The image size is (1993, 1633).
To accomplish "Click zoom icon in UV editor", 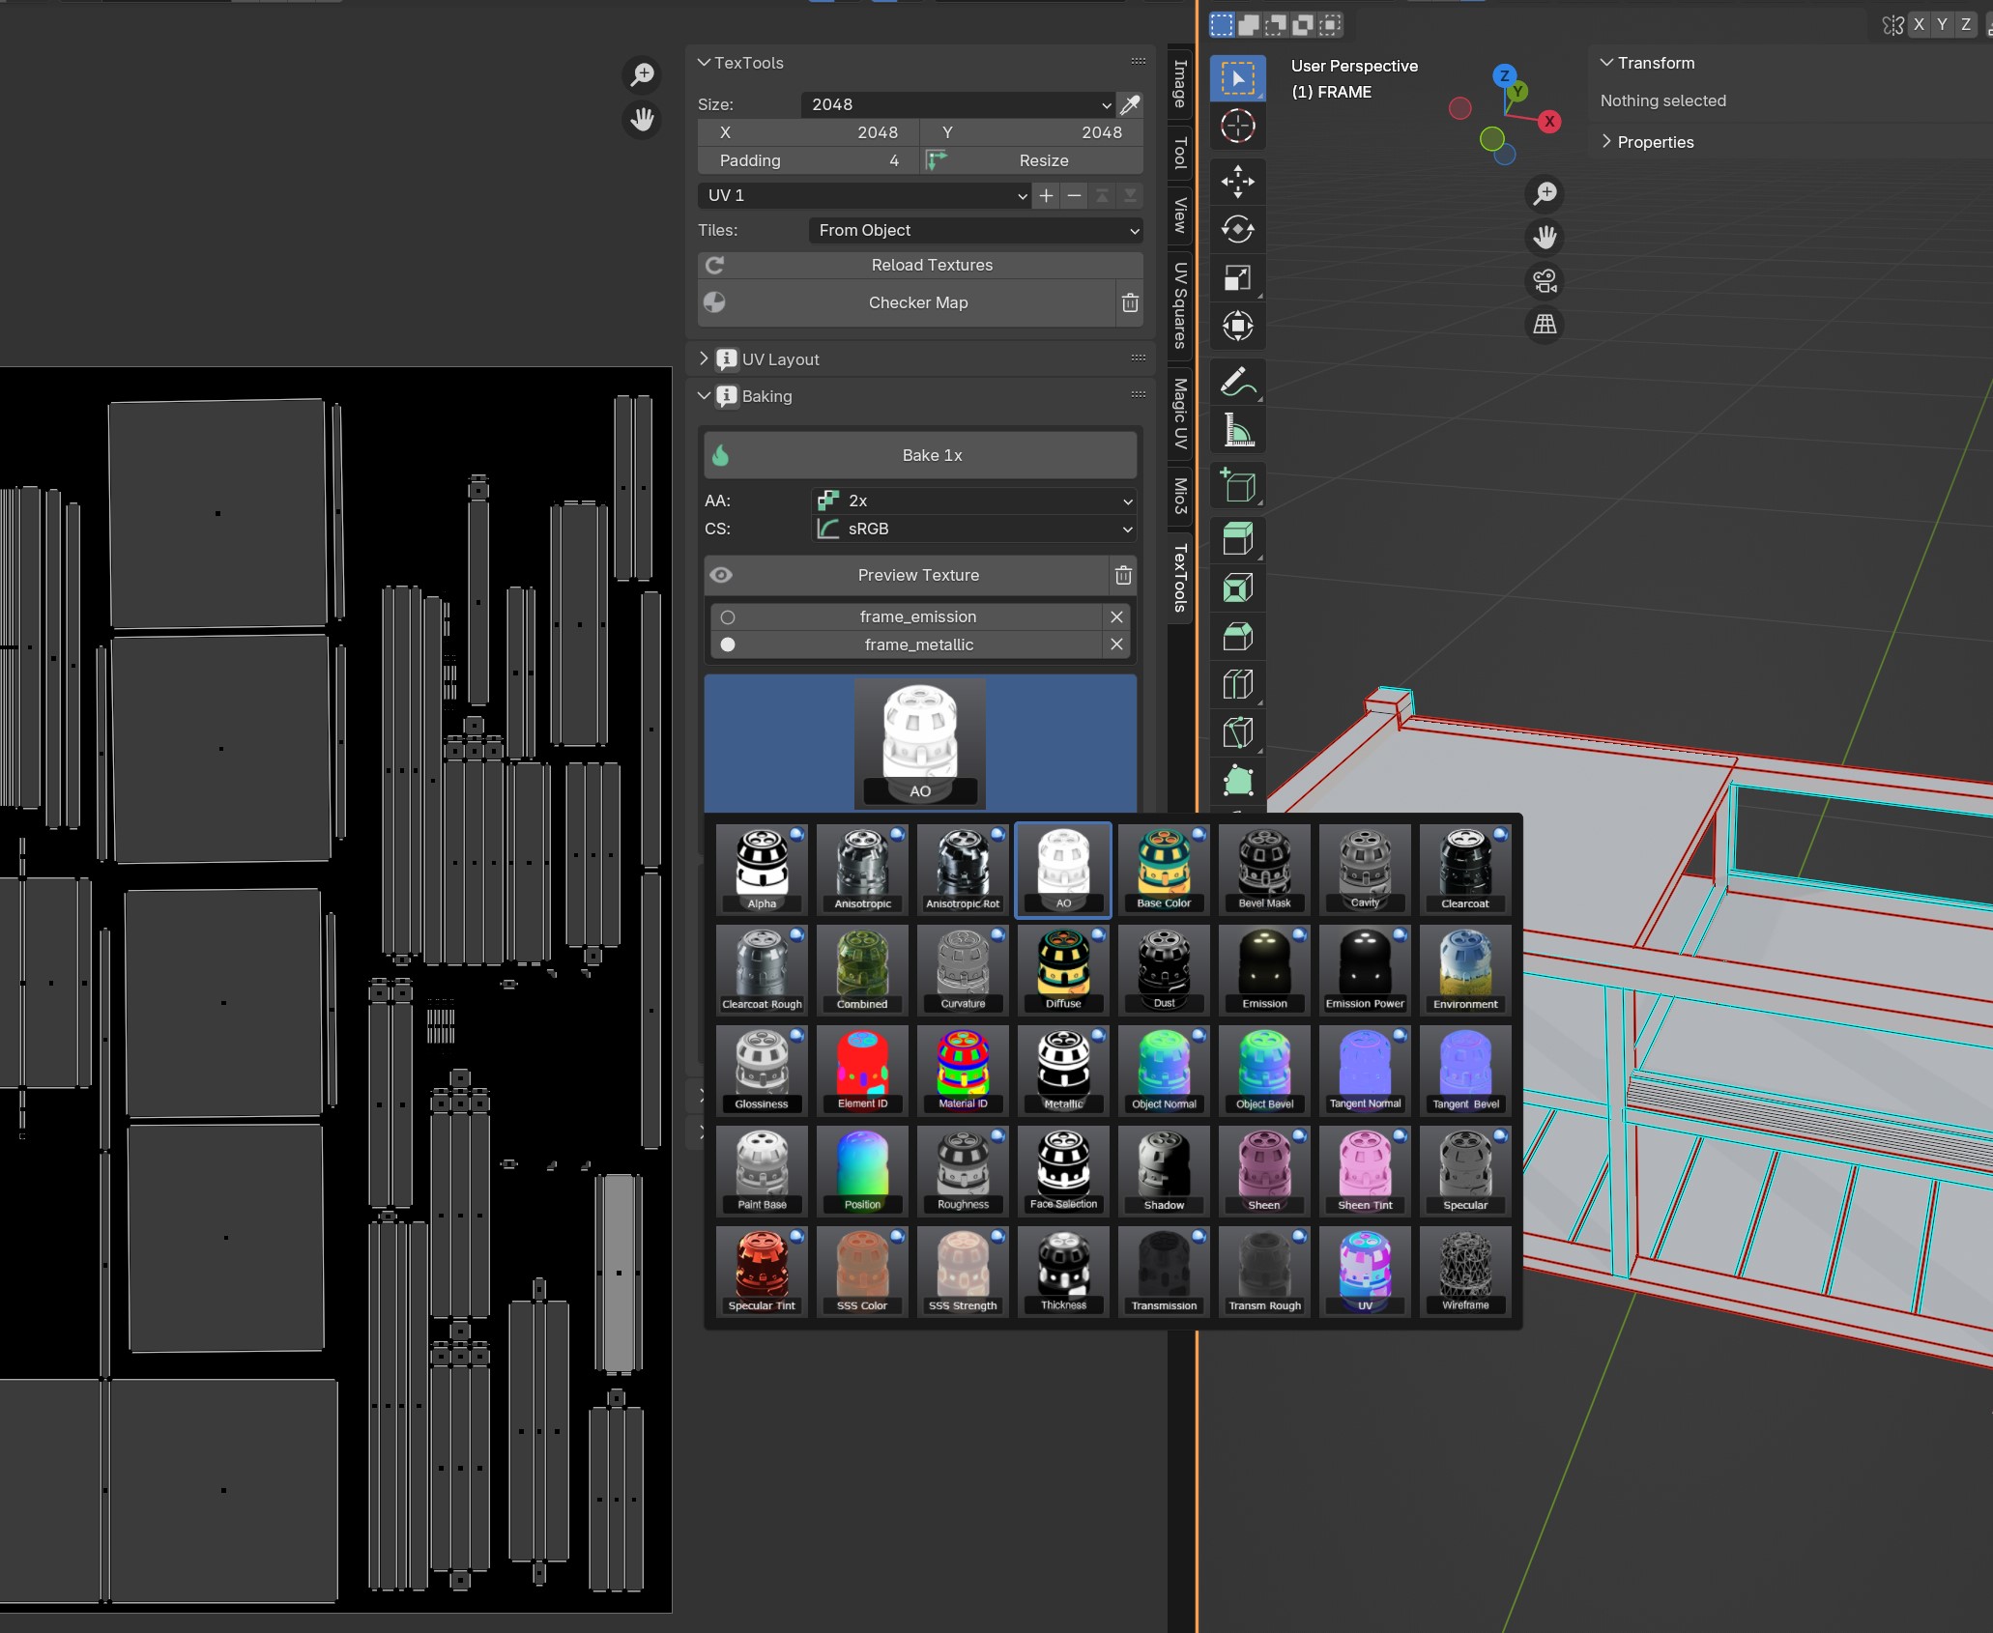I will (x=642, y=75).
